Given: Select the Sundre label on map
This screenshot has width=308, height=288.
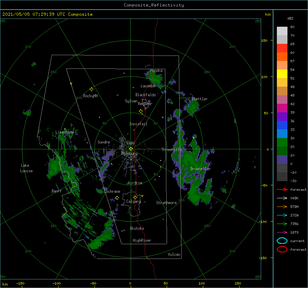Looking at the screenshot, I should click(x=104, y=142).
